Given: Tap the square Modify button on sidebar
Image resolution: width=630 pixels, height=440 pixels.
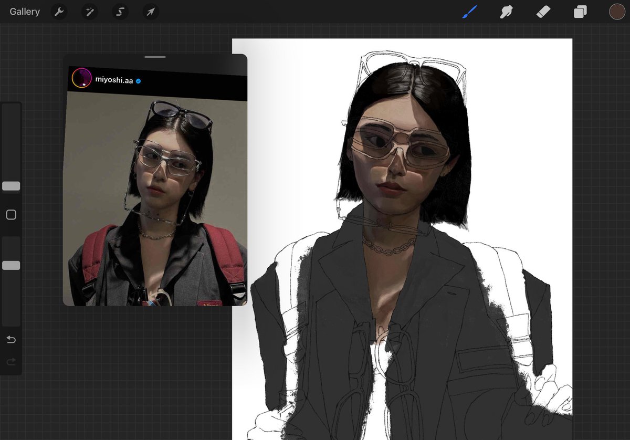Looking at the screenshot, I should click(x=11, y=215).
